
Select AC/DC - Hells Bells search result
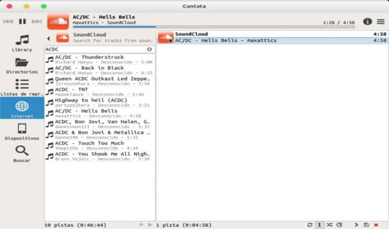(x=100, y=113)
